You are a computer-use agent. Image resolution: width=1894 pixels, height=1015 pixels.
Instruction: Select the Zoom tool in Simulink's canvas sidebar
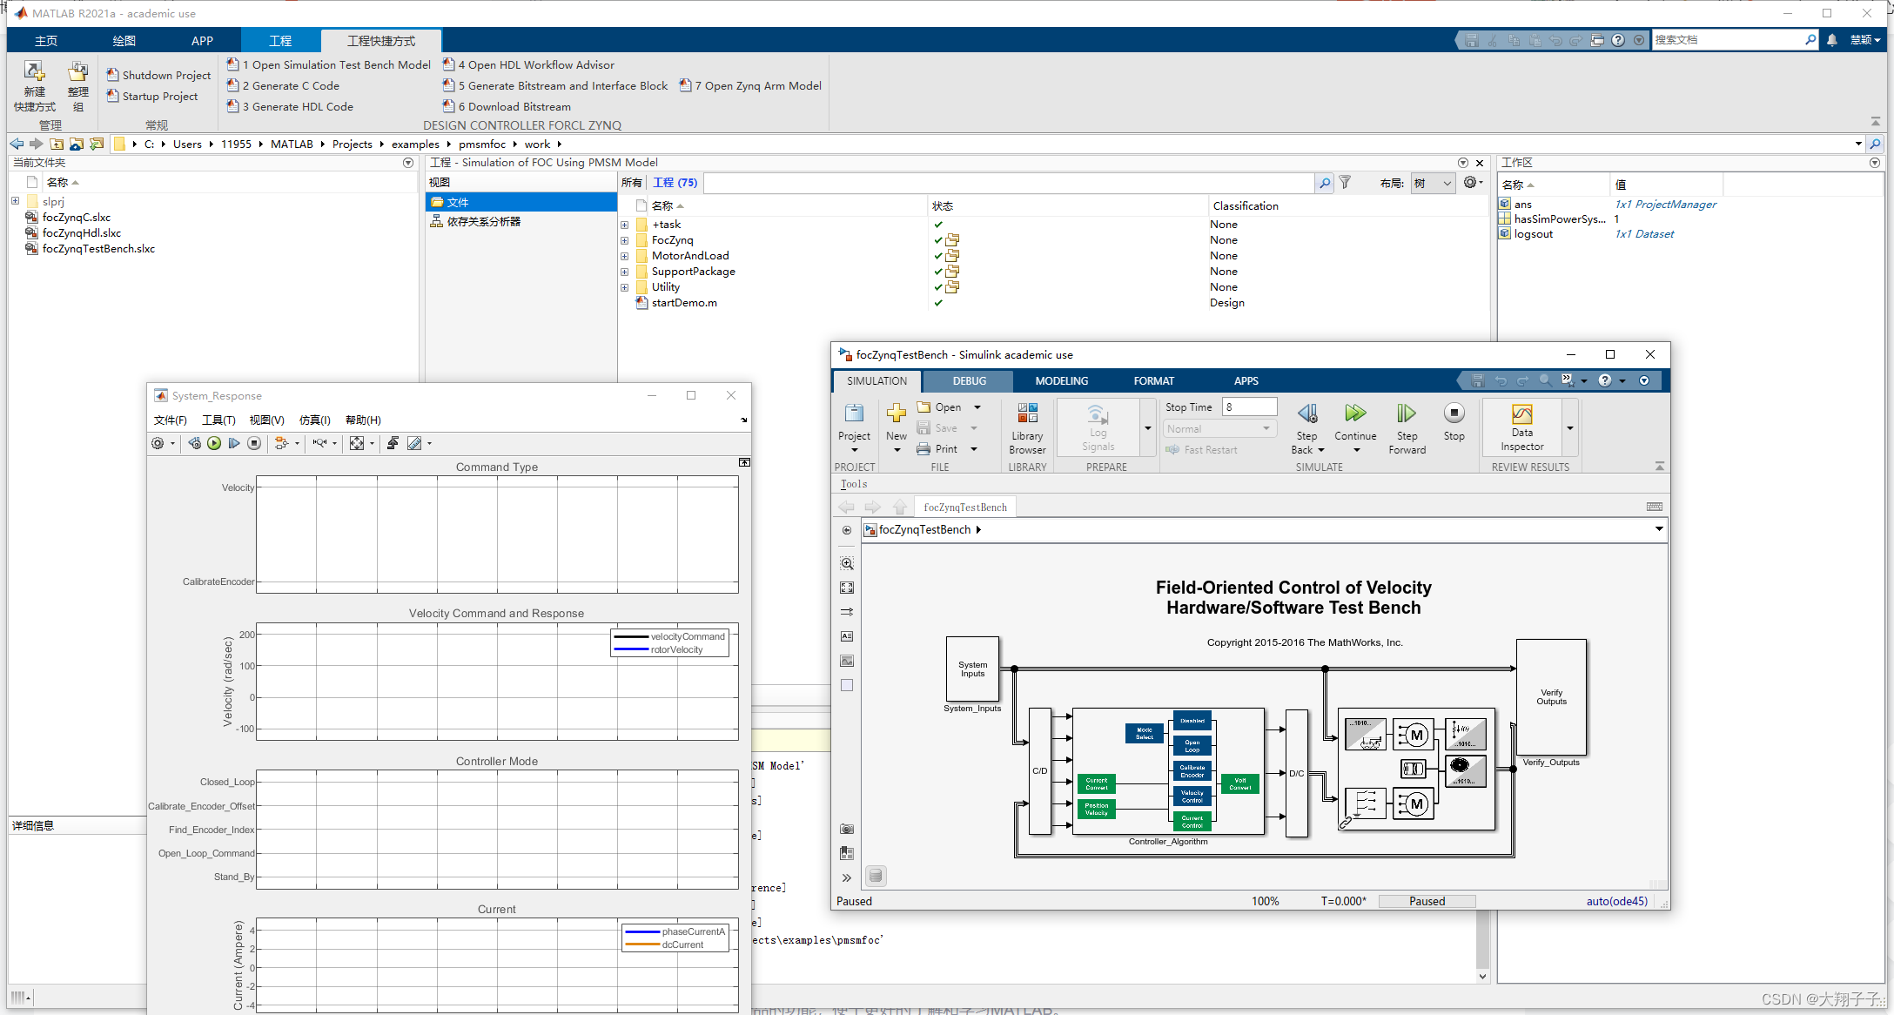click(846, 562)
